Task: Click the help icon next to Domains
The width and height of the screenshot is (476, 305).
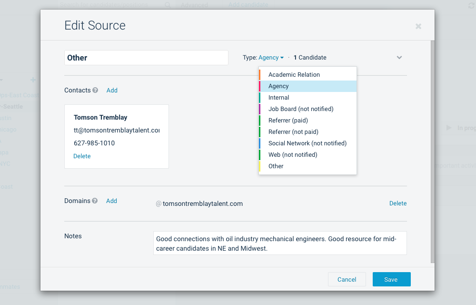Action: 95,201
